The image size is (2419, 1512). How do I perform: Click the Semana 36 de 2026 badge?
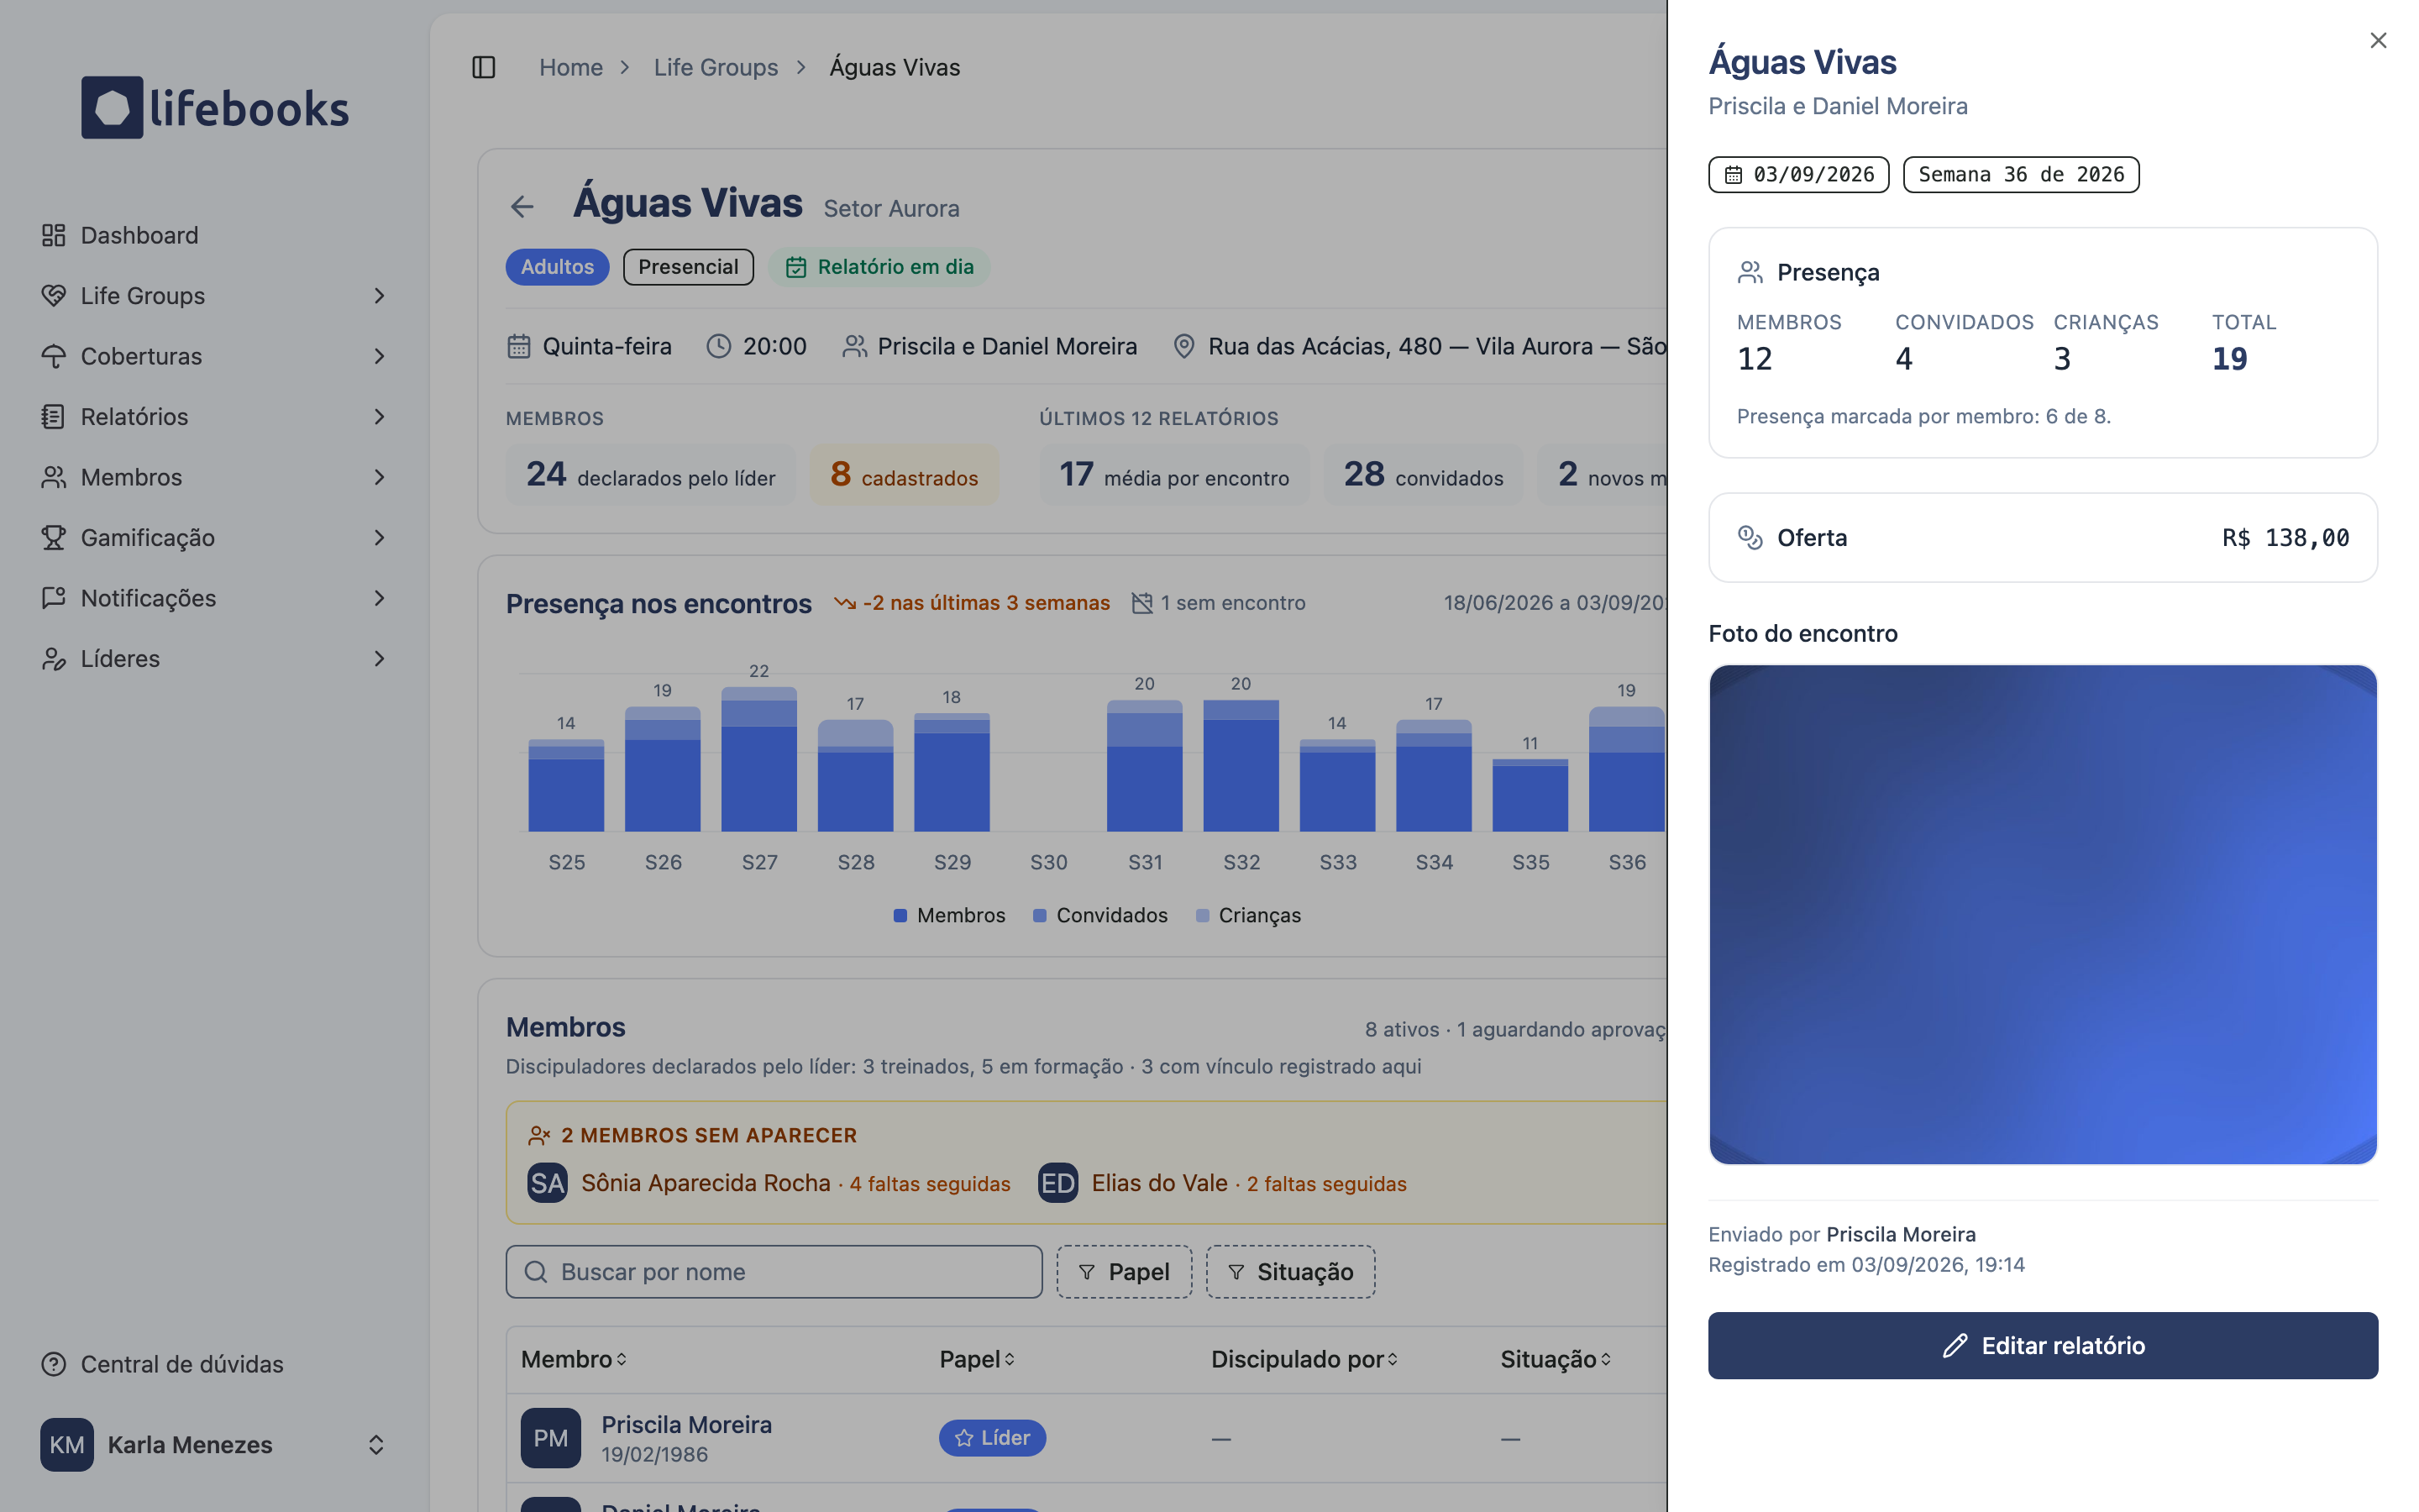[2020, 174]
